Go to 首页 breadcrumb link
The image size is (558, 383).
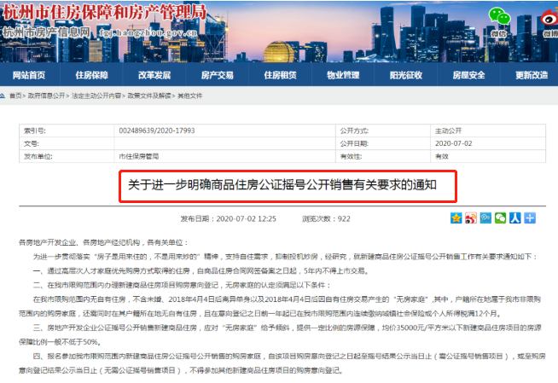tap(15, 96)
